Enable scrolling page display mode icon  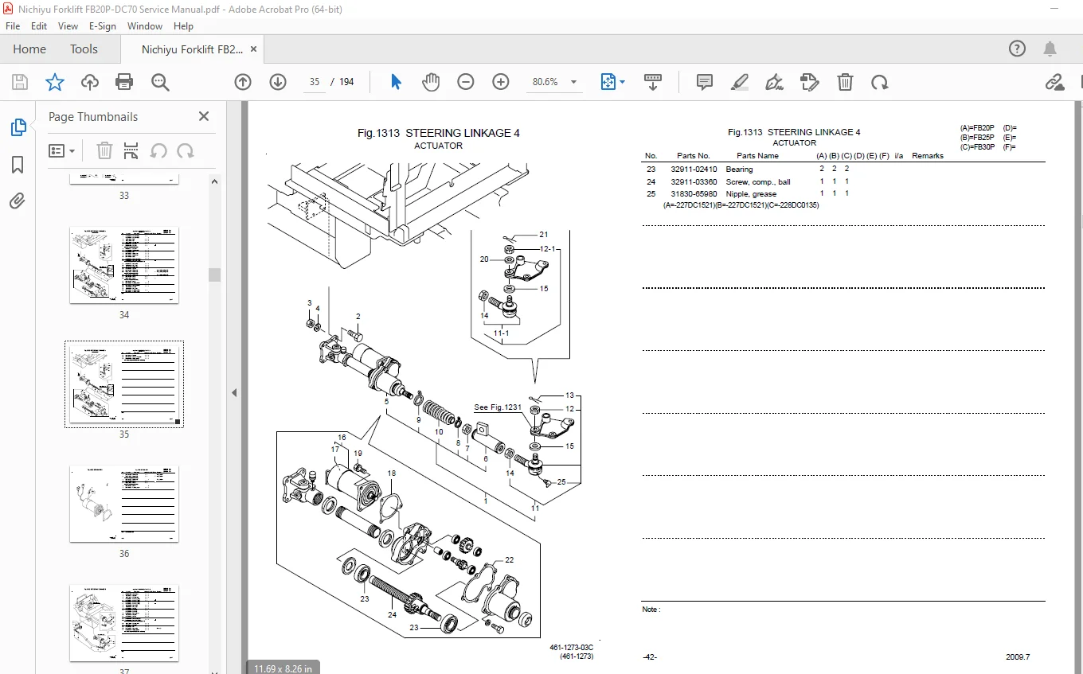click(x=653, y=82)
